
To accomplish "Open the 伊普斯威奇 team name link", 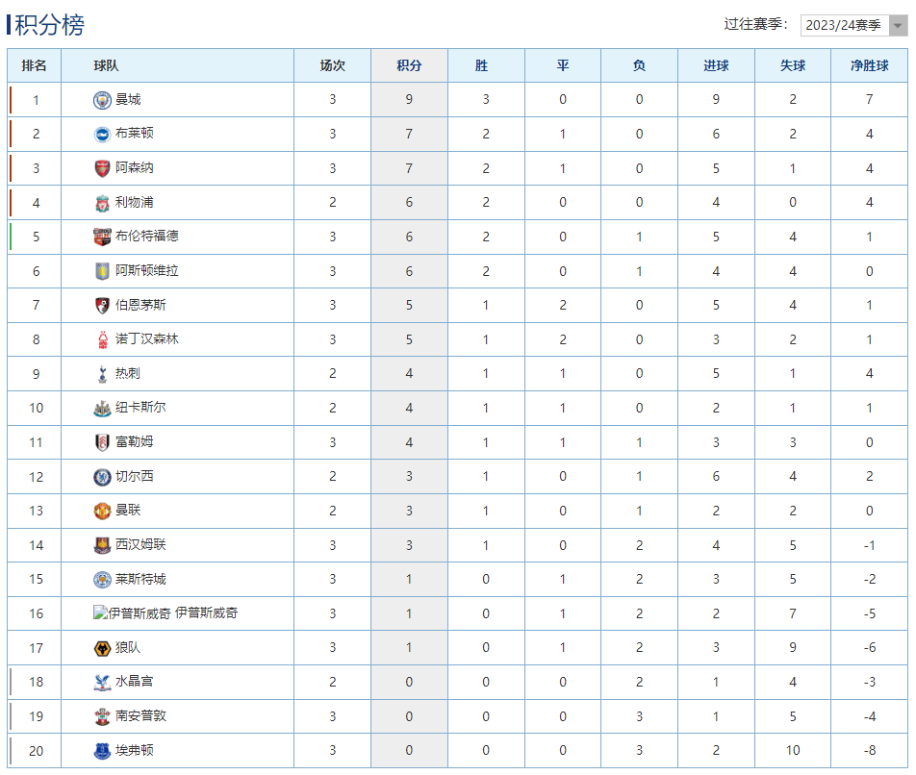I will click(x=206, y=613).
